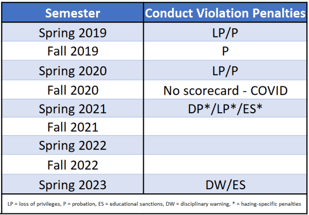This screenshot has width=309, height=215.
Task: Click the Spring 2021 cell
Action: pos(73,108)
